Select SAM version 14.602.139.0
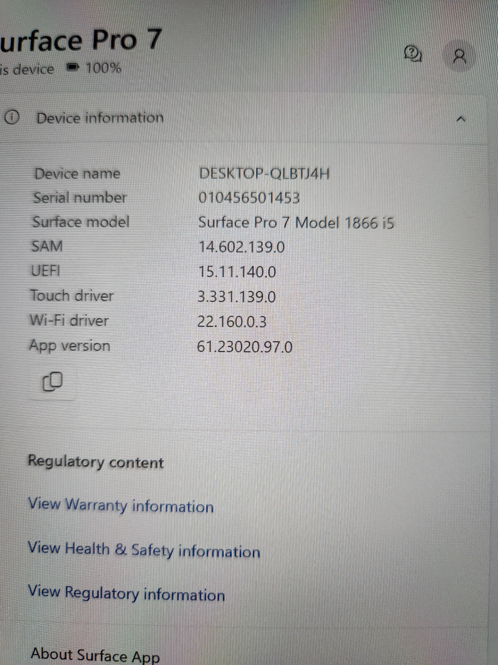The height and width of the screenshot is (665, 498). pos(242,247)
